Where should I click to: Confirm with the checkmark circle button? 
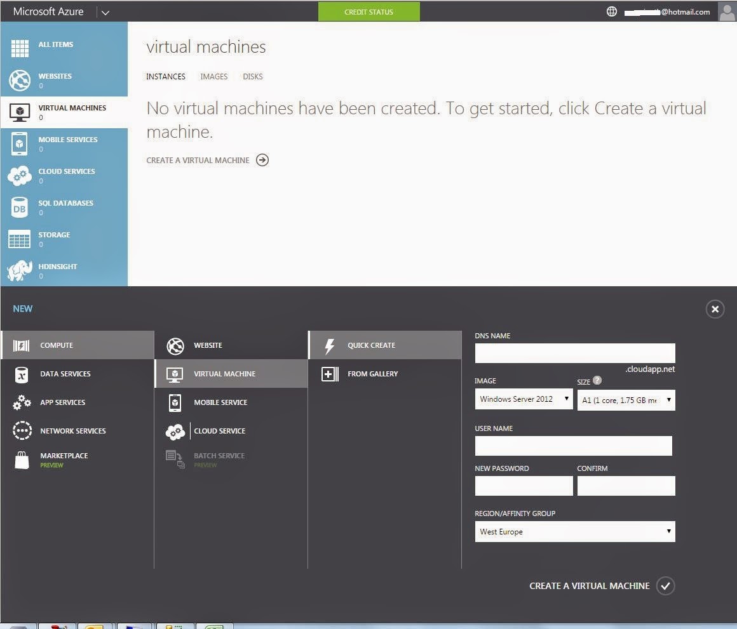tap(666, 586)
